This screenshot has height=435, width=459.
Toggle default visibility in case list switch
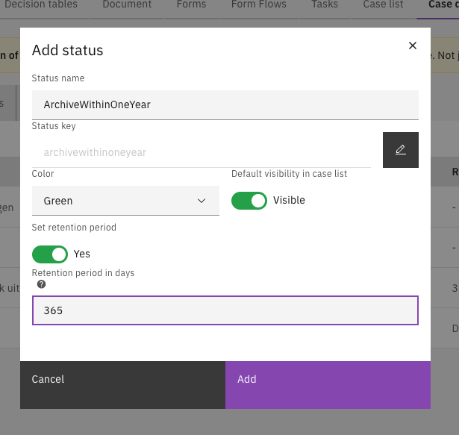coord(249,201)
